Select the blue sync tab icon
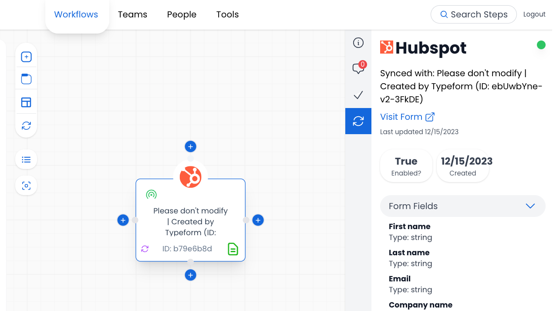This screenshot has height=311, width=553. click(x=358, y=121)
